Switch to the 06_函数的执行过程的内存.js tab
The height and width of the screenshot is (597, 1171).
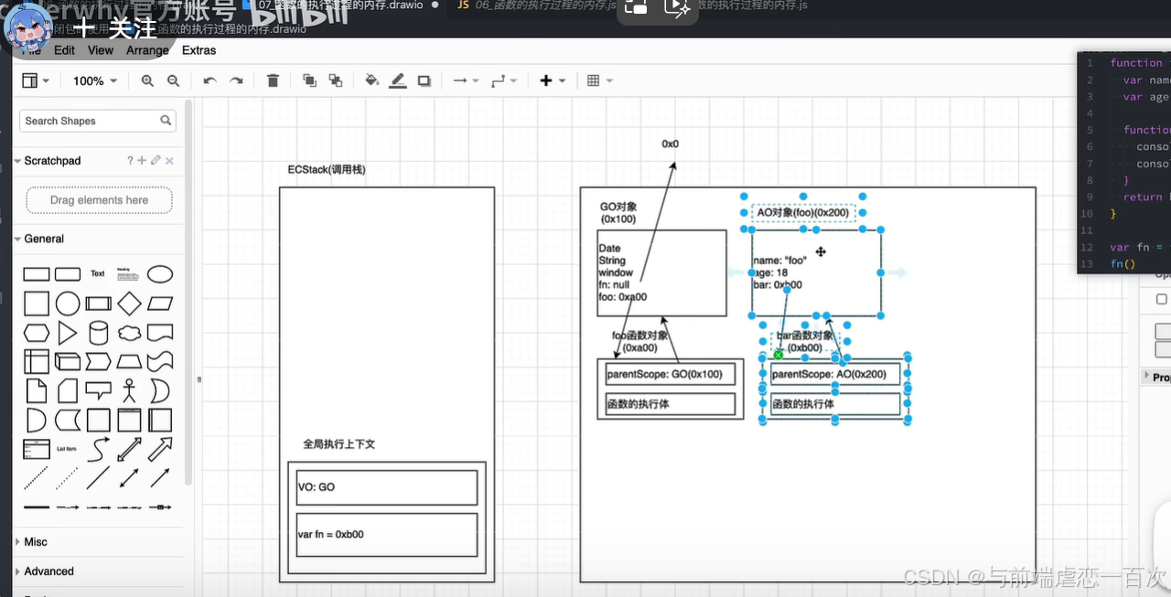pyautogui.click(x=536, y=5)
